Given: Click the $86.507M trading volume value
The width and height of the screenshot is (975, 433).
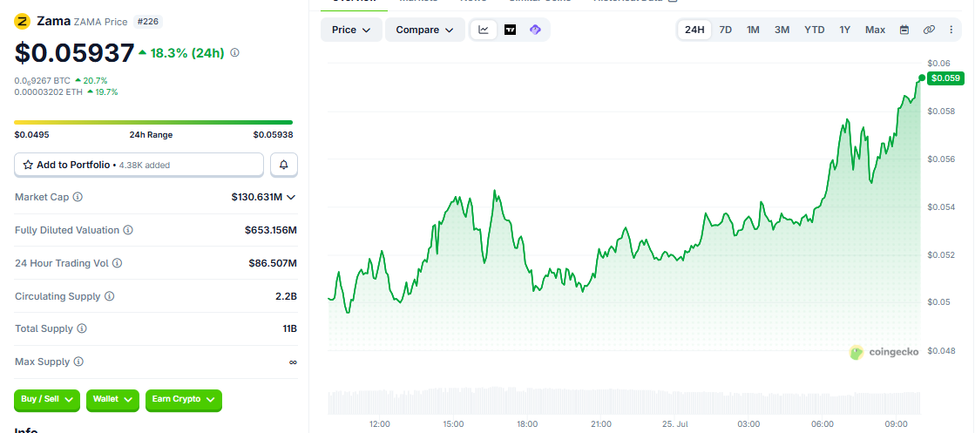Looking at the screenshot, I should 273,263.
